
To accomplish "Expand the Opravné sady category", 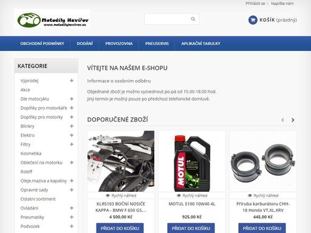I will tap(72, 190).
